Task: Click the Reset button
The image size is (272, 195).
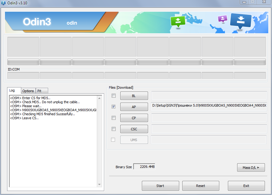Action: point(200,186)
